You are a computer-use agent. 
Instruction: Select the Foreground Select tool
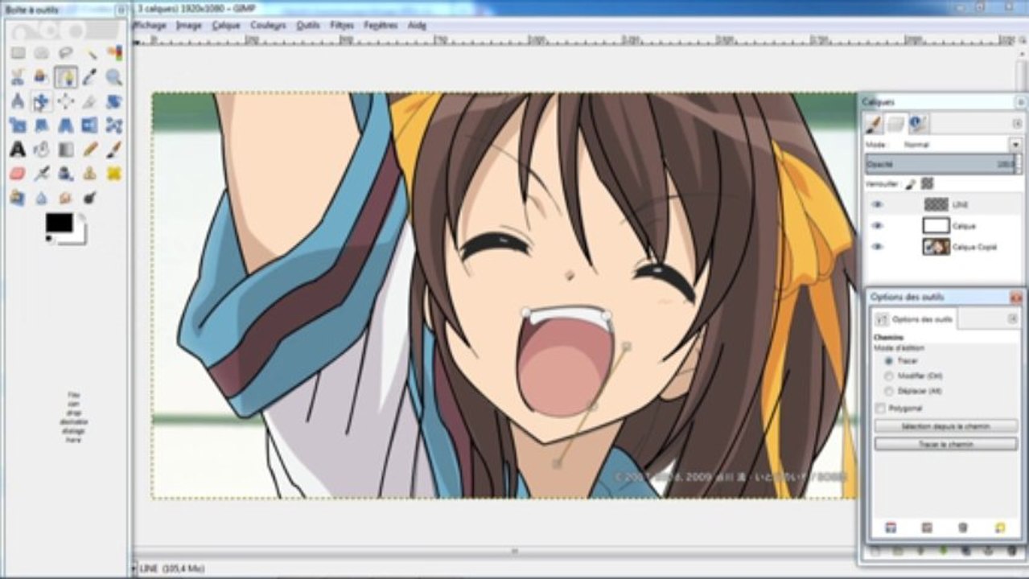click(x=42, y=77)
